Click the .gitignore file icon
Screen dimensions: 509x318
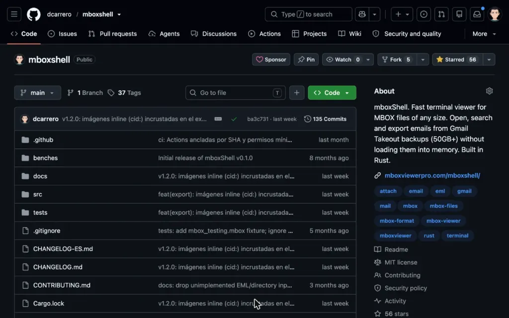click(x=25, y=231)
